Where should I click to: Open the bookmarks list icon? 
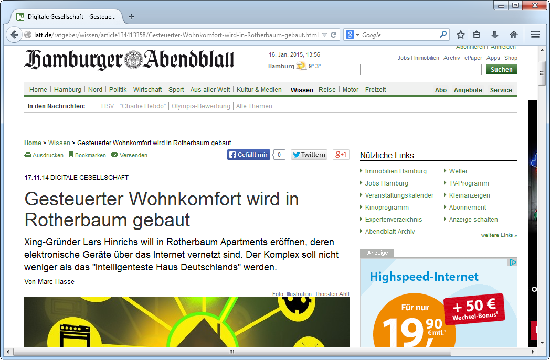pyautogui.click(x=477, y=35)
